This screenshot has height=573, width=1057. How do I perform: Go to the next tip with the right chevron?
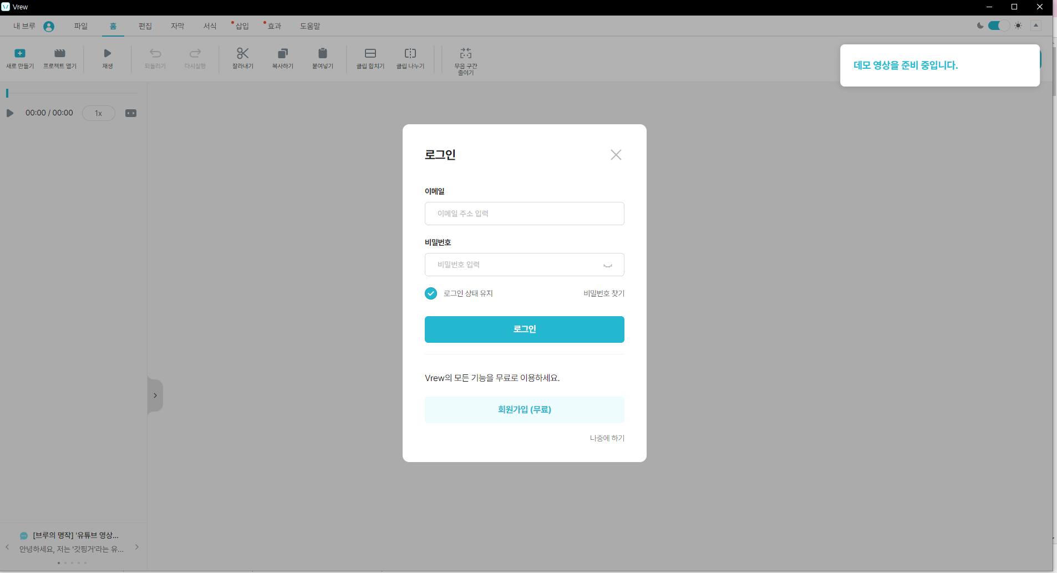click(x=137, y=547)
